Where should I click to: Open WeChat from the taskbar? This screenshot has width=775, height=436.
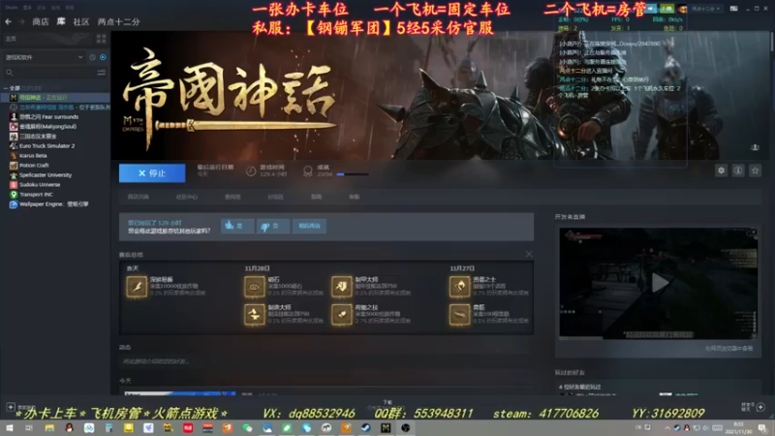(x=247, y=428)
